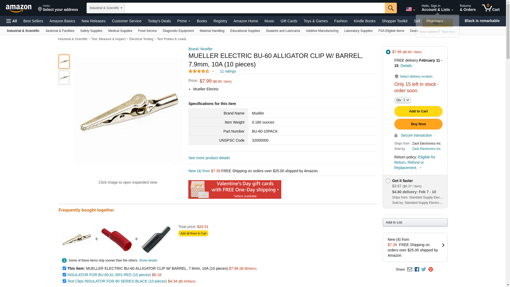This screenshot has width=510, height=287.
Task: Open the All hamburger menu
Action: 12,21
